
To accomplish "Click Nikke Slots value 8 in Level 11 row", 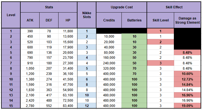I will (x=87, y=84).
